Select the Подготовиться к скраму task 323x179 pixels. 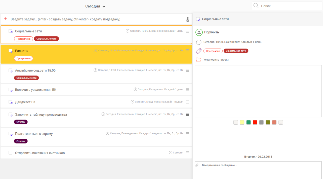coord(34,134)
